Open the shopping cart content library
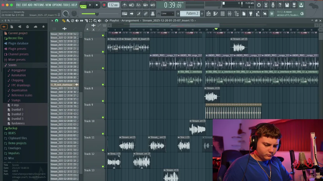The height and width of the screenshot is (181, 323). click(x=272, y=14)
